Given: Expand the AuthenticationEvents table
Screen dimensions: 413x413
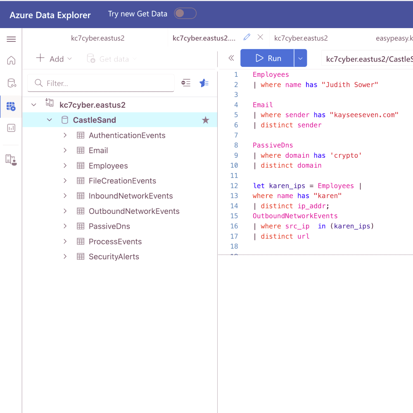Looking at the screenshot, I should click(x=65, y=135).
